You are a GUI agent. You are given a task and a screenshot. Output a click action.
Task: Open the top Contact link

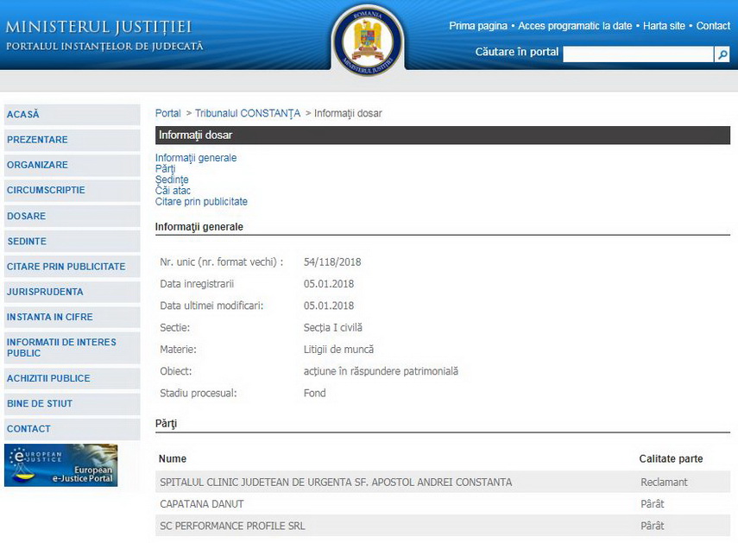coord(713,26)
